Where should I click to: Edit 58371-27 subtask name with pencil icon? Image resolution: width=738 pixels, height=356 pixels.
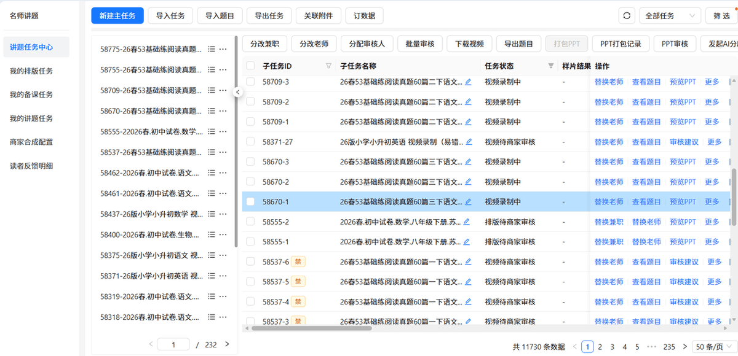point(469,141)
